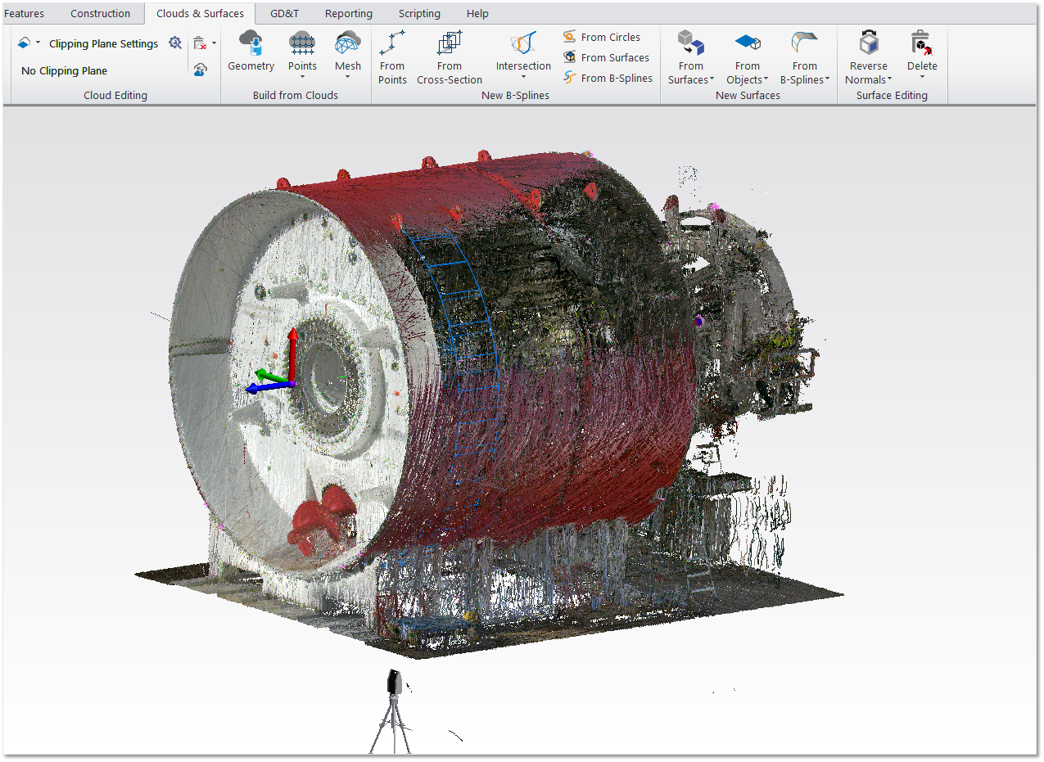Open the Reporting tab

coord(349,13)
